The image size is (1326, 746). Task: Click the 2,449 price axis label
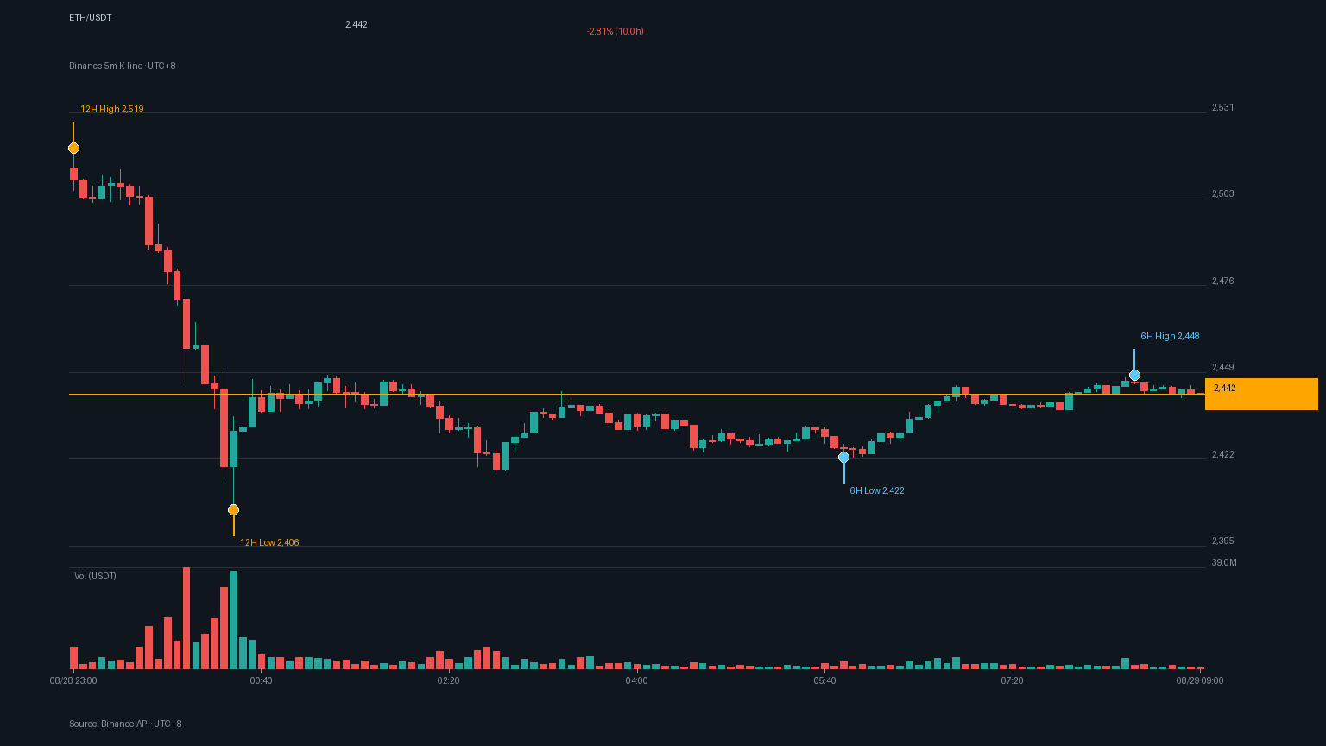pyautogui.click(x=1223, y=367)
